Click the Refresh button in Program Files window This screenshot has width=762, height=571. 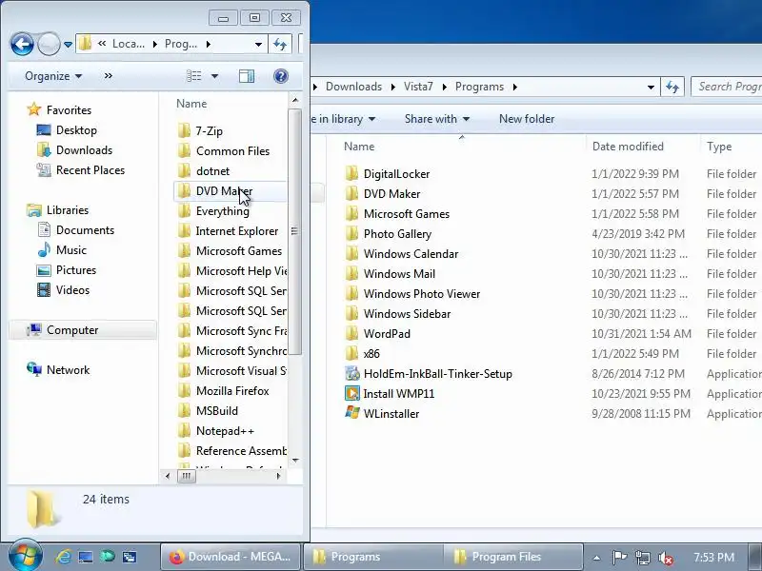click(x=280, y=44)
